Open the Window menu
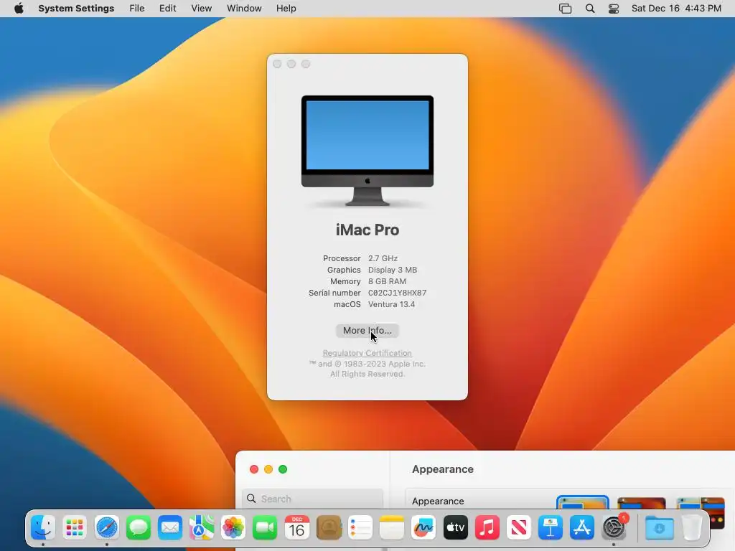 244,9
